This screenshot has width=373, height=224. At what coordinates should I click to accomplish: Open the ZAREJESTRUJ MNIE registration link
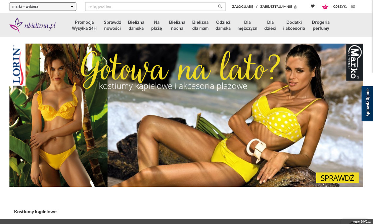(x=276, y=7)
